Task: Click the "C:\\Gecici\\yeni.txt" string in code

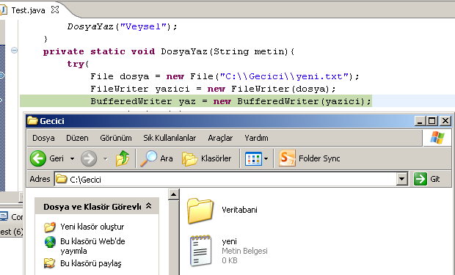Action: 284,76
